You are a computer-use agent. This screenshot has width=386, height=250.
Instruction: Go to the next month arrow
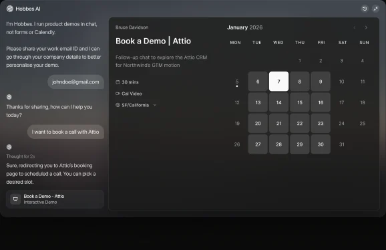366,27
